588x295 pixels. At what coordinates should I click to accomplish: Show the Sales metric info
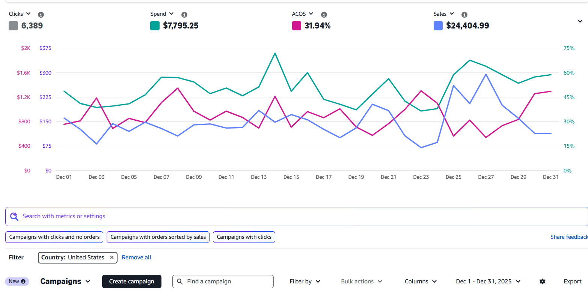pyautogui.click(x=464, y=14)
